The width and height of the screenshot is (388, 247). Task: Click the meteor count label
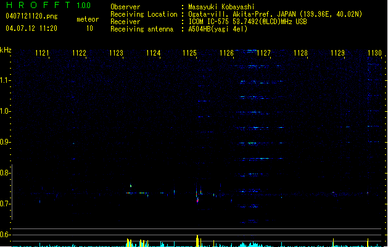(x=88, y=19)
